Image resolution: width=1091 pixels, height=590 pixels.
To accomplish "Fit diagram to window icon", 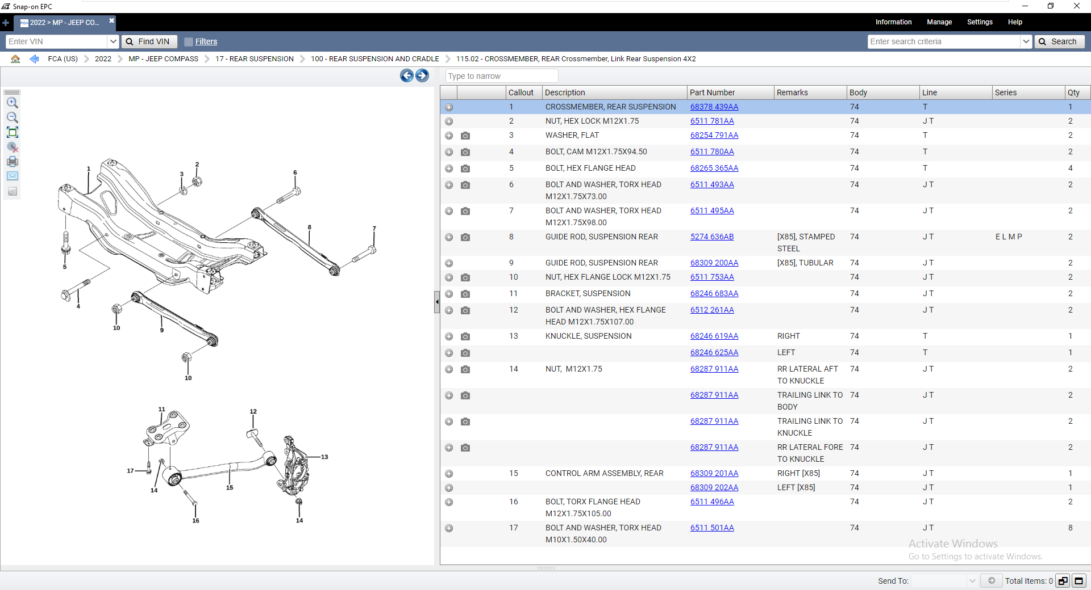I will pos(12,132).
